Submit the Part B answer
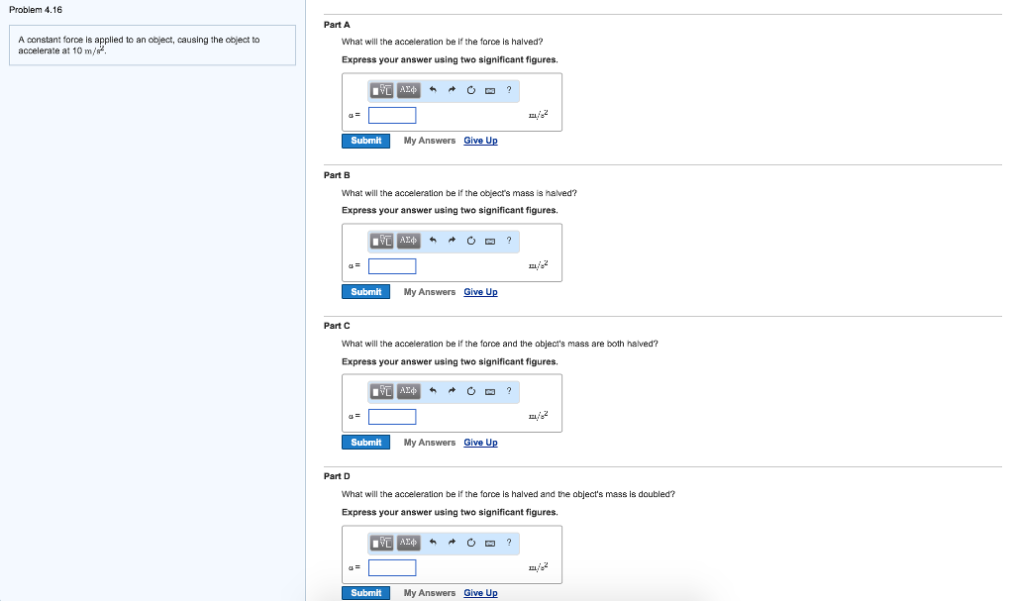Viewport: 1014px width, 601px height. tap(366, 292)
